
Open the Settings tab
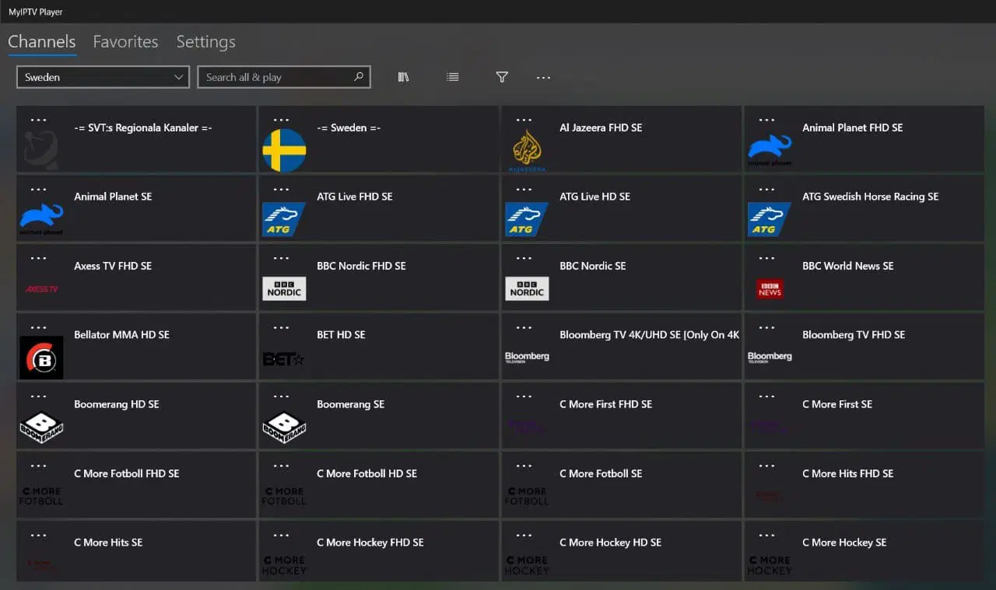click(205, 42)
